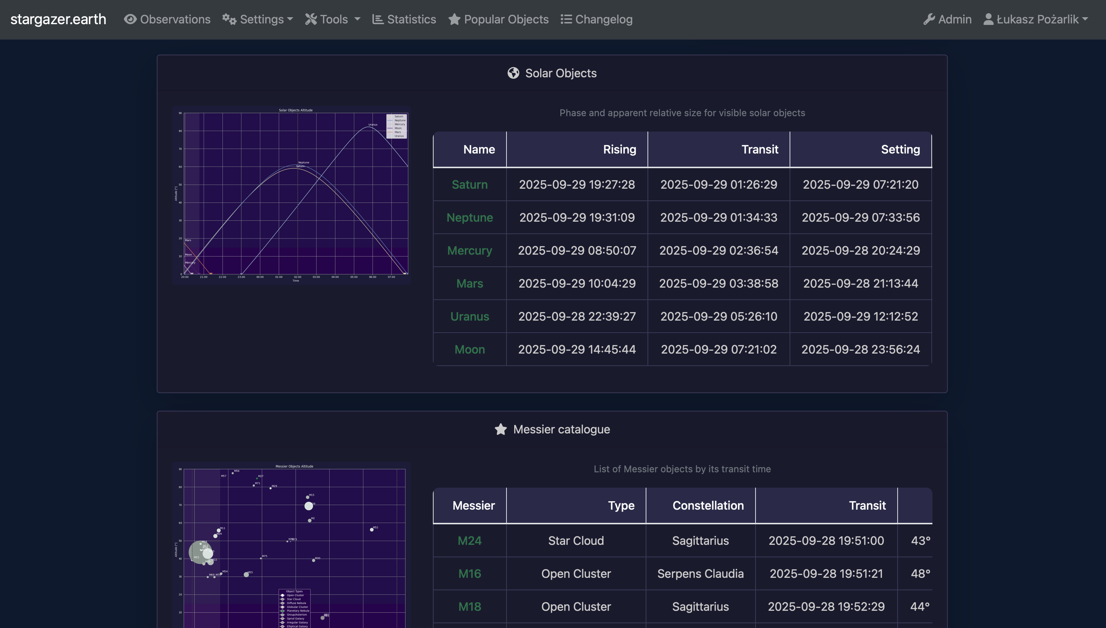Open the Saturn object link
The height and width of the screenshot is (628, 1106).
pyautogui.click(x=470, y=185)
